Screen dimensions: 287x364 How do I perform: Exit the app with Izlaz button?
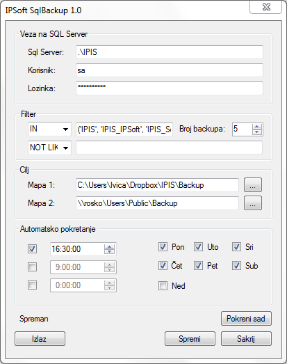(40, 339)
